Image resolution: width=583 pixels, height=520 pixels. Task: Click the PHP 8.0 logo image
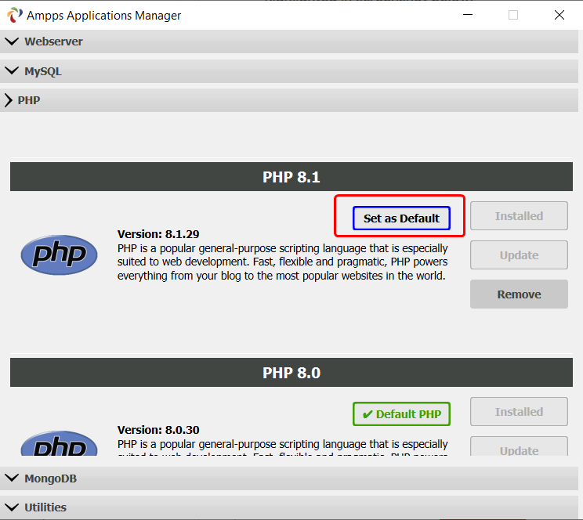click(x=59, y=443)
